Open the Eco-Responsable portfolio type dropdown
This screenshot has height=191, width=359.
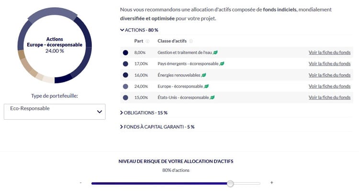55,112
